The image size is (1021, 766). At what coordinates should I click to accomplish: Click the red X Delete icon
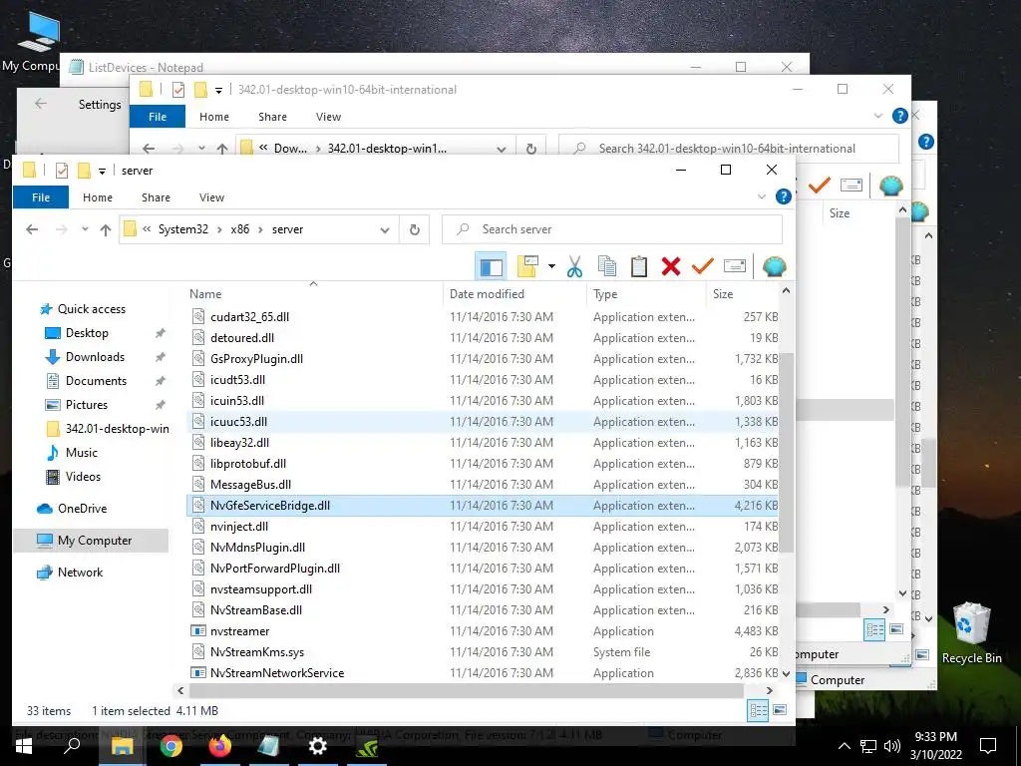coord(671,266)
